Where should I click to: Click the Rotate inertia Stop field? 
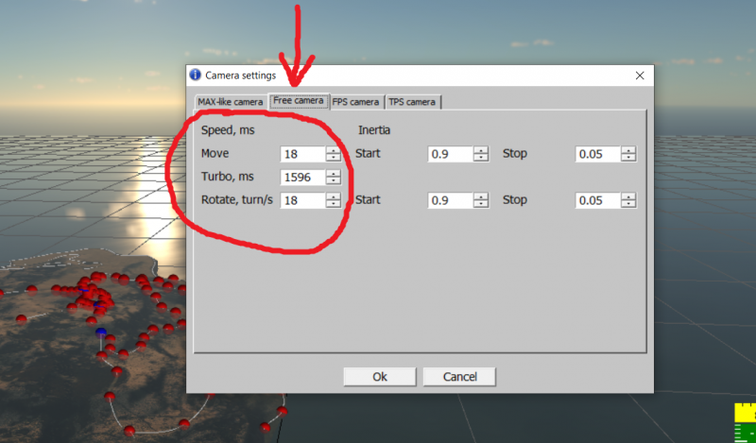pos(598,200)
